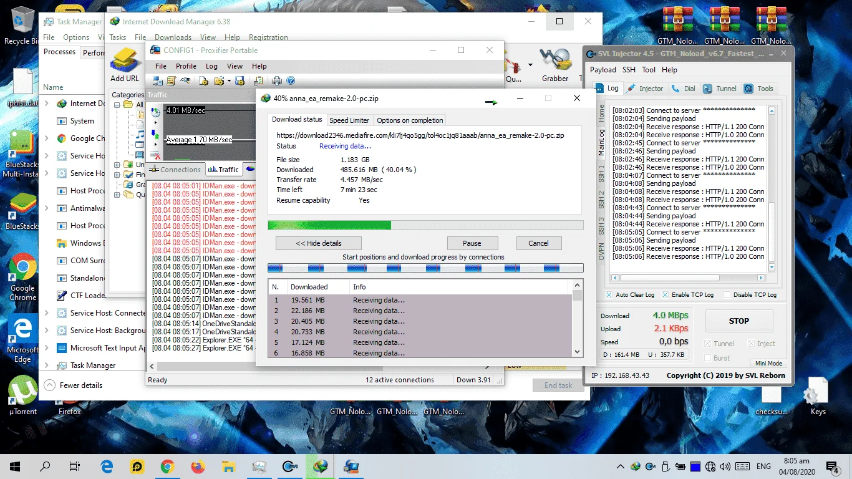Click taskbar search magnifier icon
Image resolution: width=852 pixels, height=479 pixels.
tap(45, 466)
